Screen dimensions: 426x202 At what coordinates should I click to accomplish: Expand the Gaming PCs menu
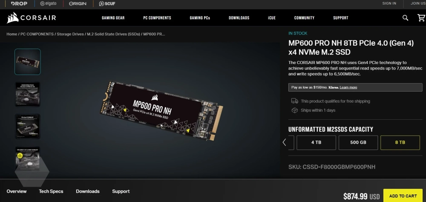(200, 18)
